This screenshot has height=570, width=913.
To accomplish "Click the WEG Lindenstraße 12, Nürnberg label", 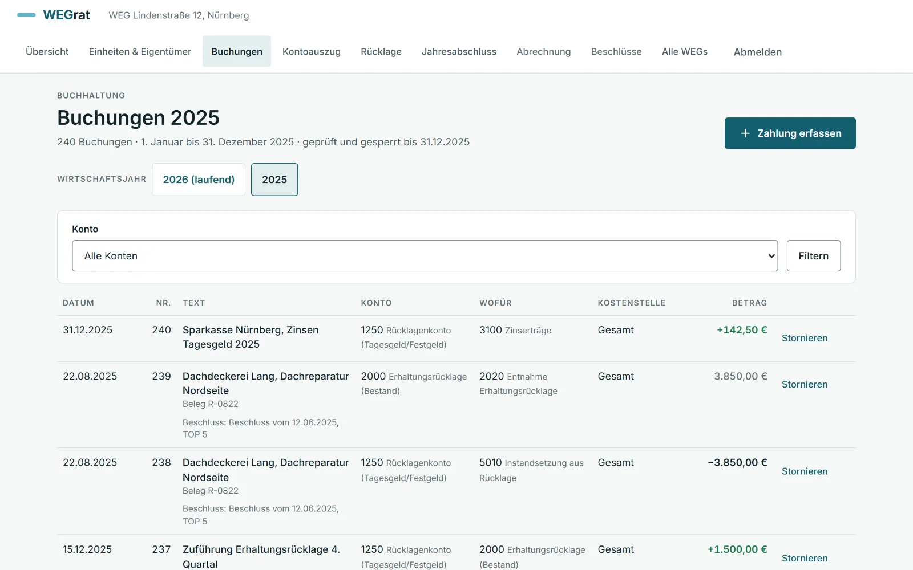I will (179, 15).
